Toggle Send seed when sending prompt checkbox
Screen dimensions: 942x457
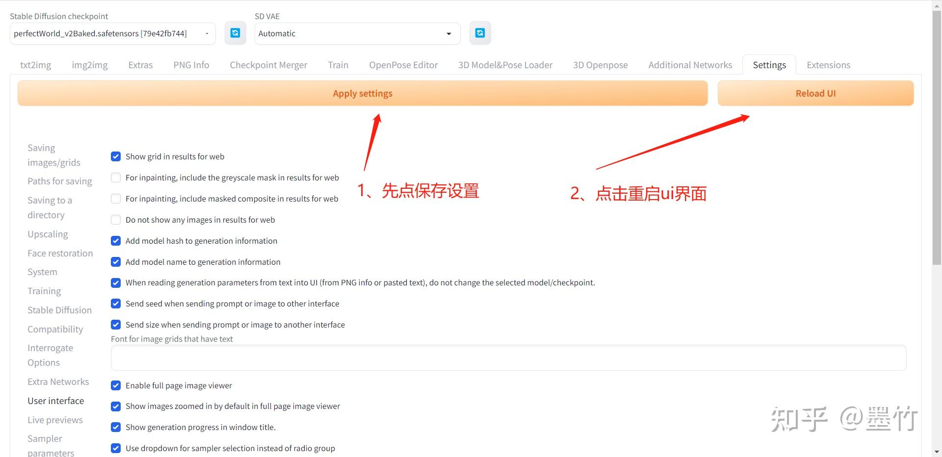coord(116,304)
